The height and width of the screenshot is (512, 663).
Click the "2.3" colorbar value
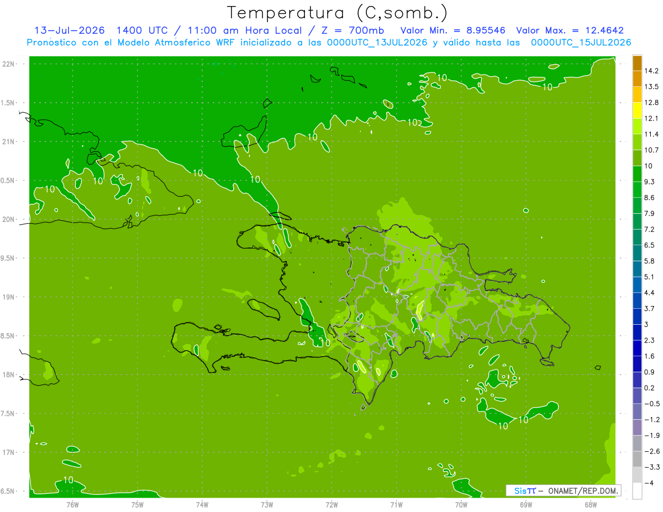click(x=650, y=340)
